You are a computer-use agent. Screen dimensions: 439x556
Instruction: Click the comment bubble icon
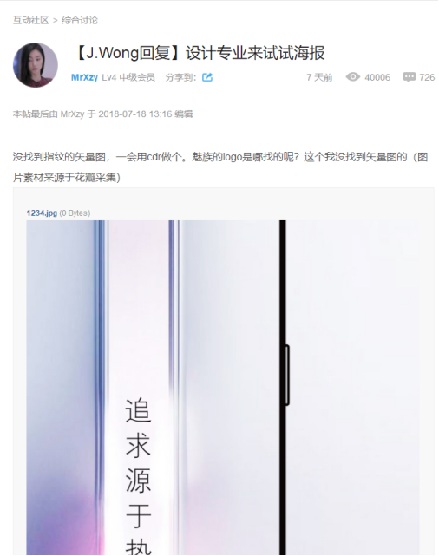coord(410,77)
